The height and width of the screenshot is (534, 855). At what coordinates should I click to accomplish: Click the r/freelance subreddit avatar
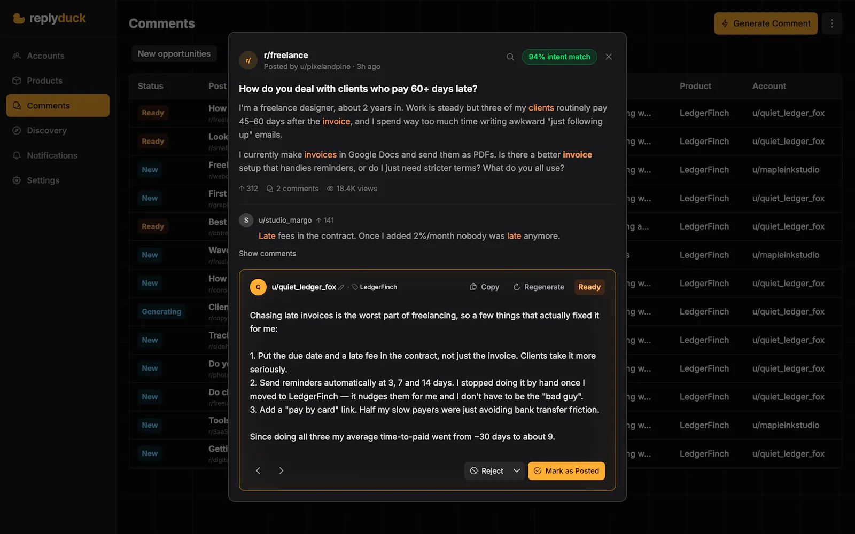(248, 60)
